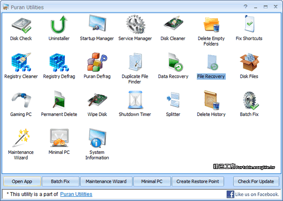Screen dimensions: 283x201
Task: Select the Delete Empty Folders icon
Action: coord(211,24)
